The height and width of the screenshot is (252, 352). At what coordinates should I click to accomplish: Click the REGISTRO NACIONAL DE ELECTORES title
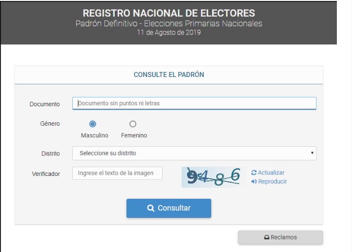point(169,13)
